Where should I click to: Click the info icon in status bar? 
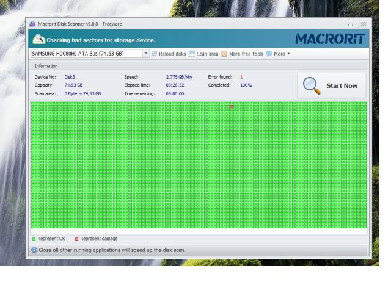pyautogui.click(x=34, y=250)
